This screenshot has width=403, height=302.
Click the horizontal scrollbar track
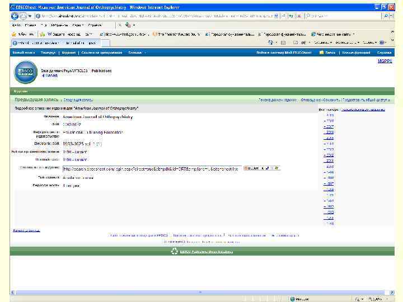tap(200, 292)
